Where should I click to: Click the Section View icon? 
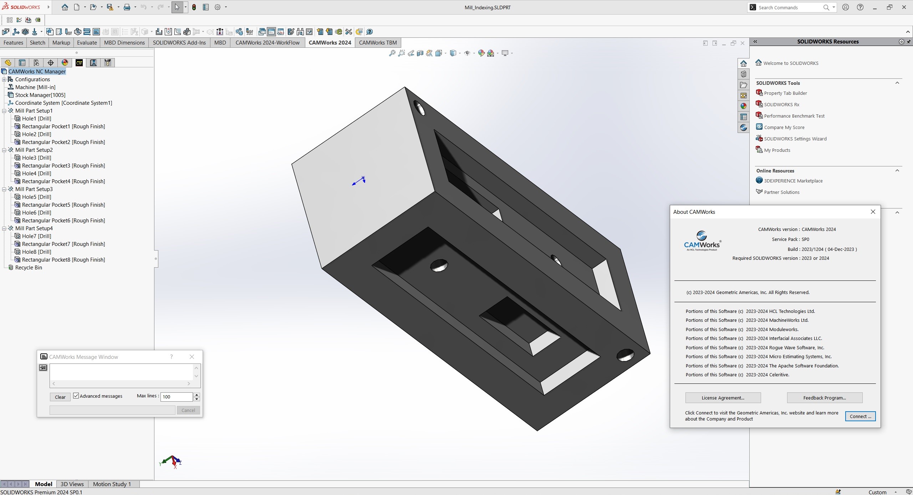[x=420, y=53]
